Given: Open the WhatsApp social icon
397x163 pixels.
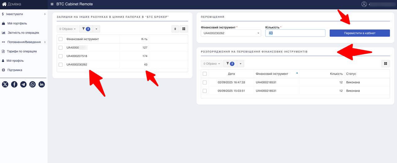Looking at the screenshot, I should coord(33,84).
